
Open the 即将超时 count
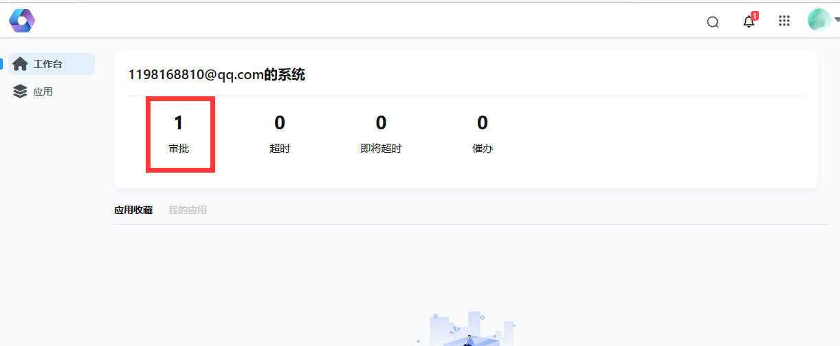pyautogui.click(x=381, y=133)
